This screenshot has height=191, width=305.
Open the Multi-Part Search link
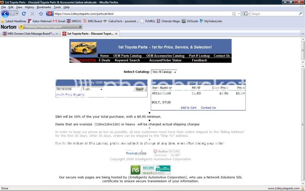(70, 95)
